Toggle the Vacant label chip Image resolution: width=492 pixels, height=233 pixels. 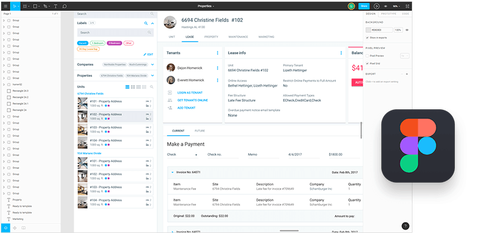(x=83, y=43)
